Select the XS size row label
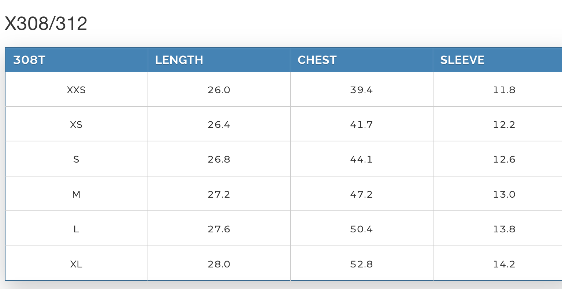Image resolution: width=562 pixels, height=289 pixels. point(76,125)
